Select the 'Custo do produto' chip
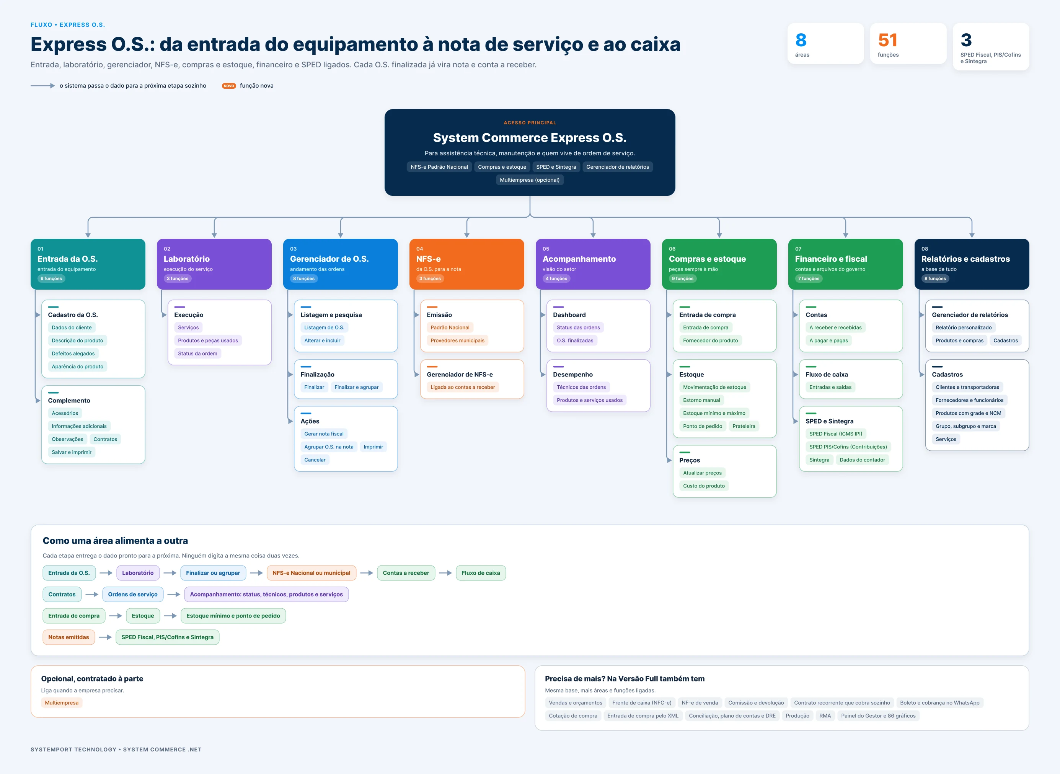The image size is (1060, 774). [704, 486]
